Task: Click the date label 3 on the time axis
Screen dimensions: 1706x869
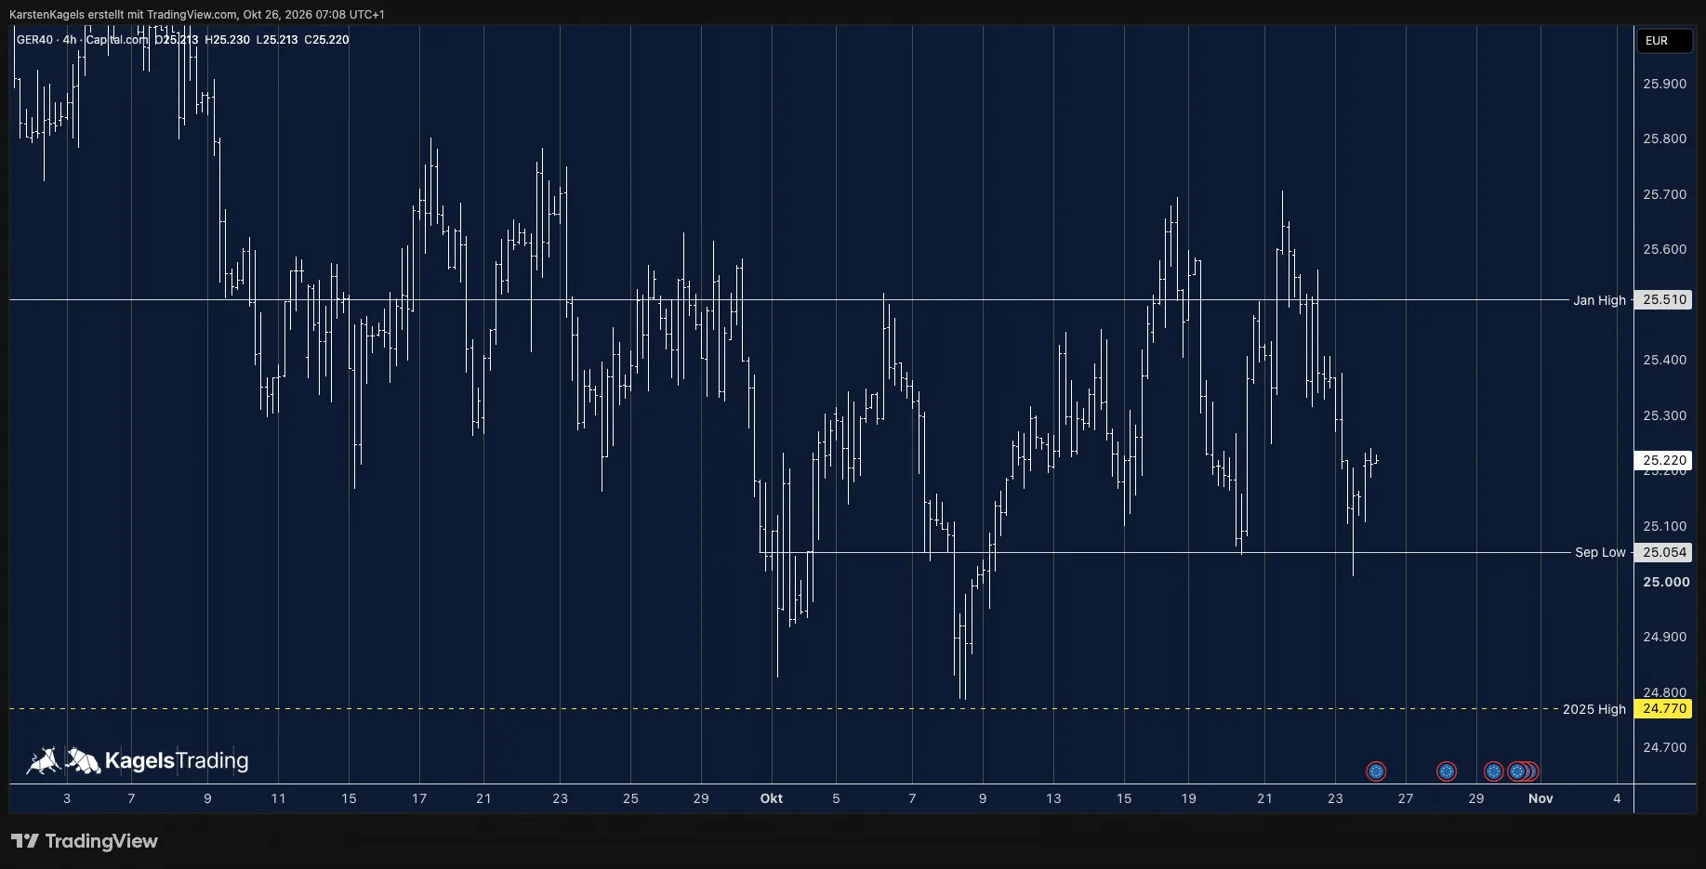Action: 67,798
